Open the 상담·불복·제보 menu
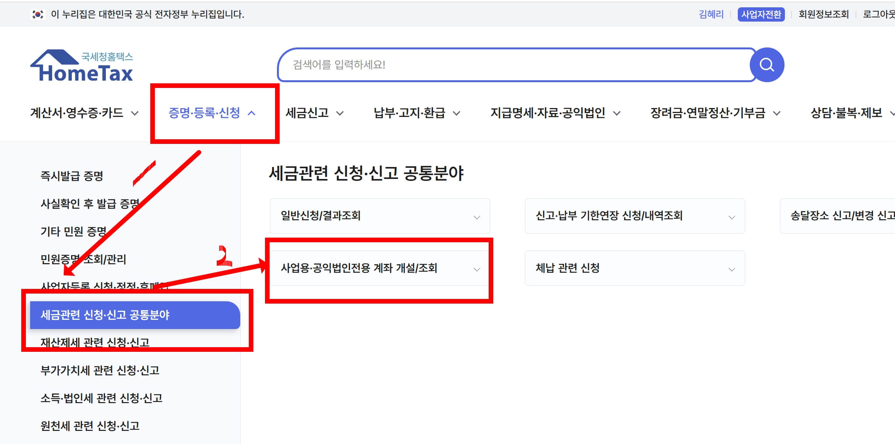The height and width of the screenshot is (444, 895). click(x=847, y=113)
